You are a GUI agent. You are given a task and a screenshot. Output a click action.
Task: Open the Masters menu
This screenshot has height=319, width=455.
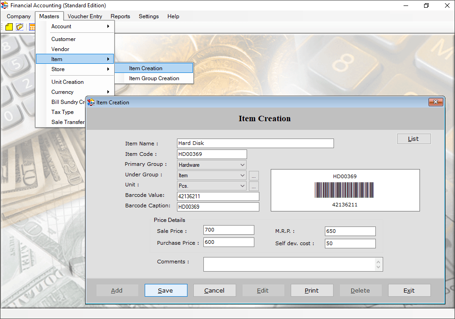(49, 16)
